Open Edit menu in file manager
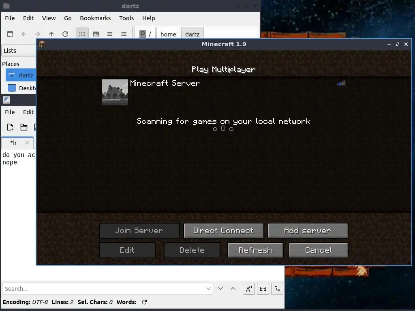This screenshot has width=415, height=311. click(x=28, y=18)
